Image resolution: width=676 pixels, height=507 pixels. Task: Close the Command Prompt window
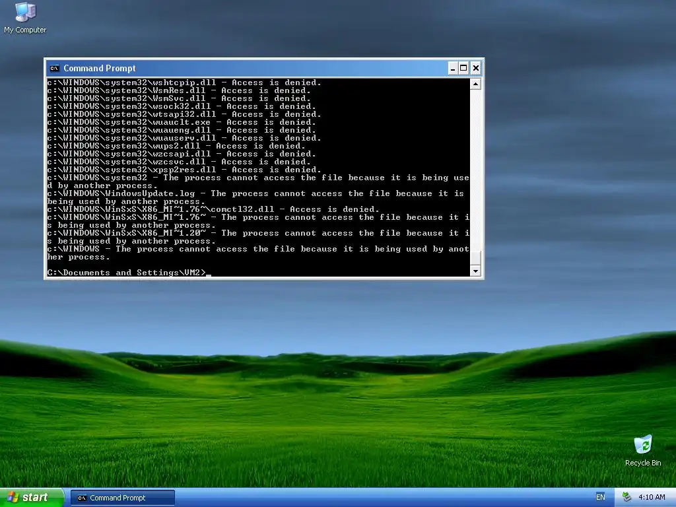pos(475,68)
